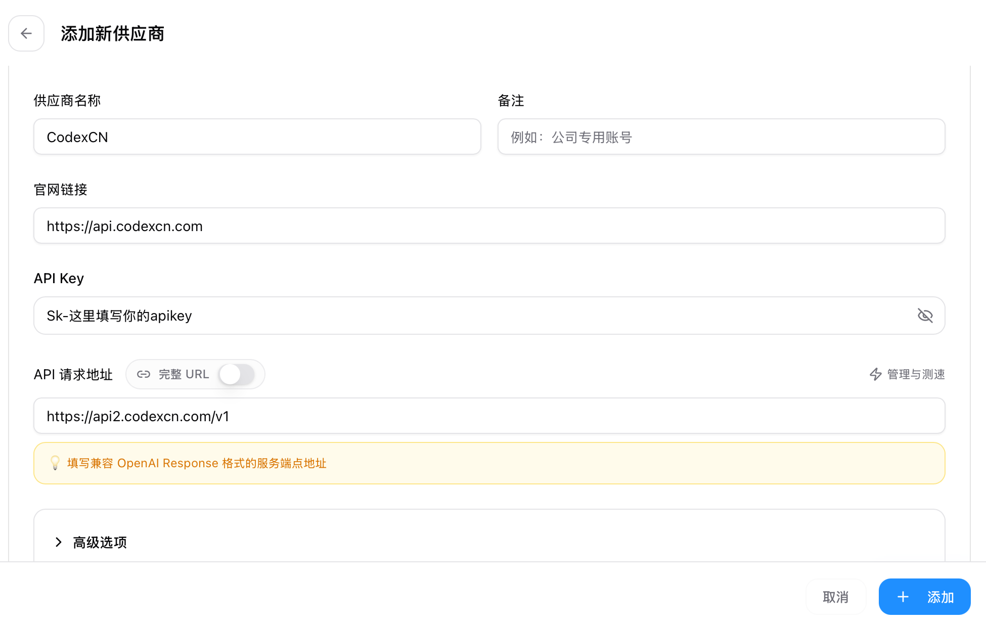Click the OpenAI Response format hint text
The image size is (986, 625).
click(197, 463)
